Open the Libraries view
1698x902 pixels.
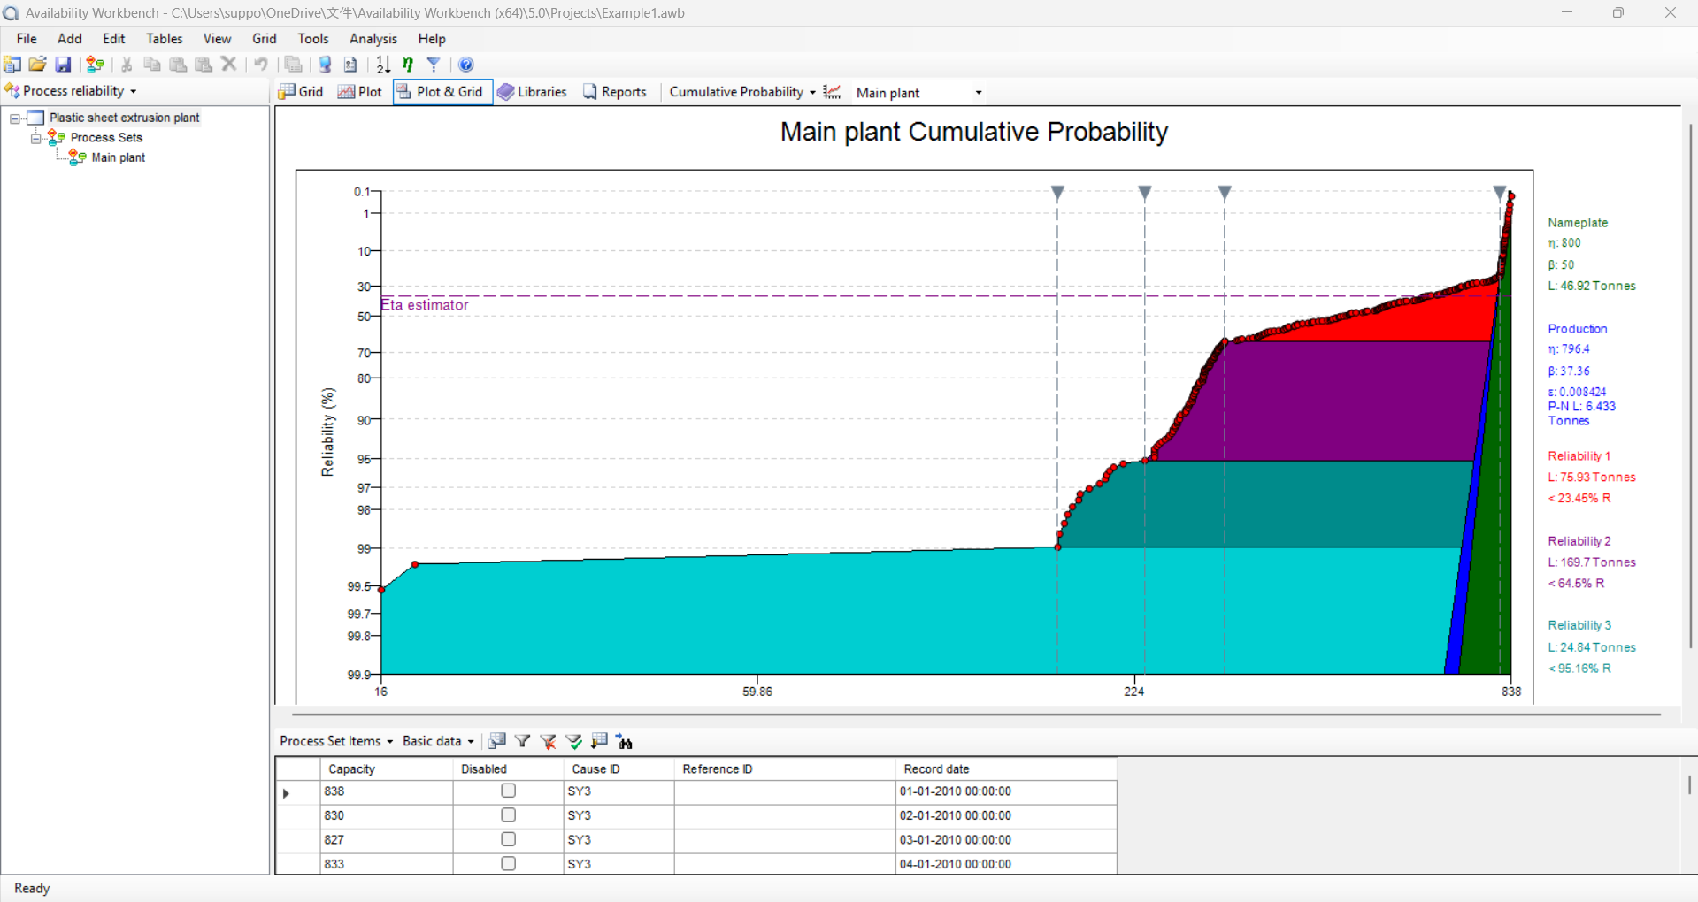tap(532, 92)
